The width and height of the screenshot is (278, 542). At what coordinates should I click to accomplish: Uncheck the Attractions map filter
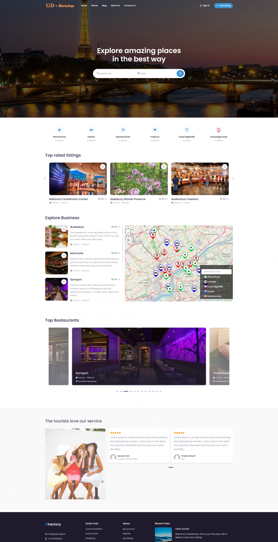pos(202,277)
